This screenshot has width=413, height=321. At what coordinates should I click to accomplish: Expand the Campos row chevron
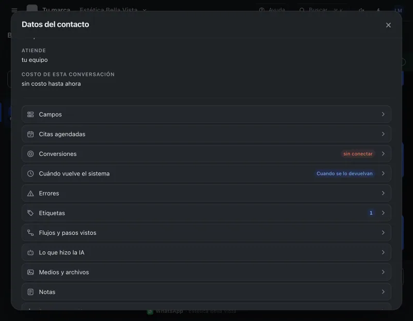(383, 114)
